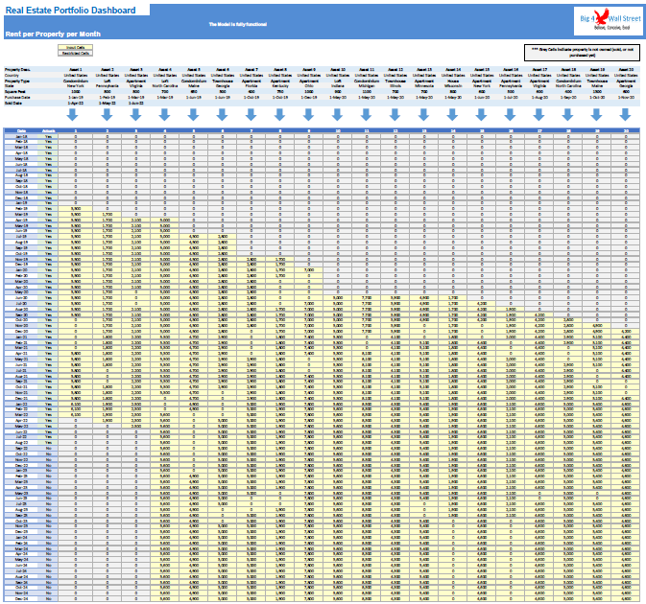Screen dimensions: 646x604
Task: Select the Property Type row label
Action: click(x=17, y=81)
